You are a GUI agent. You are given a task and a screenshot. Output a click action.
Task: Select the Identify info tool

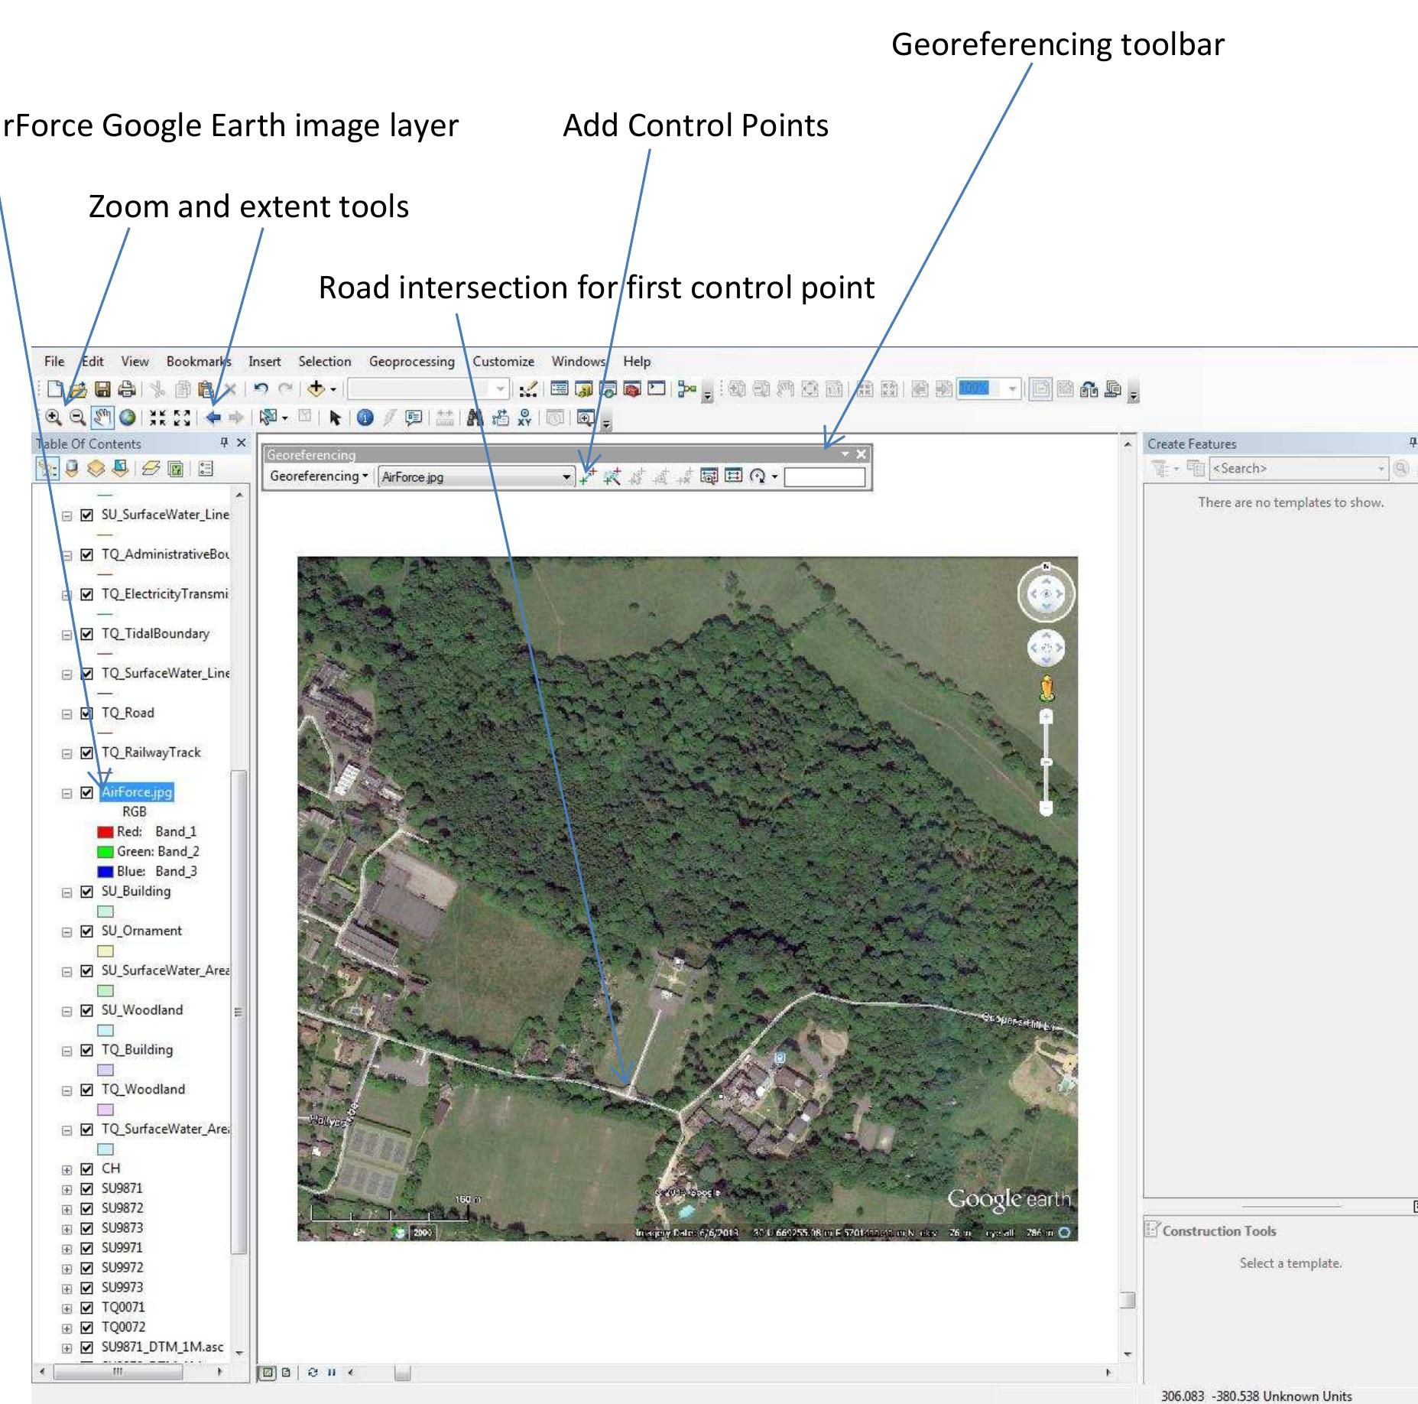tap(365, 418)
